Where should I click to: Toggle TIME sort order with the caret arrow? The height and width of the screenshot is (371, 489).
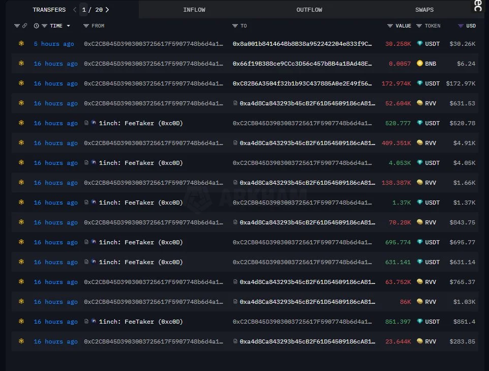[x=69, y=26]
